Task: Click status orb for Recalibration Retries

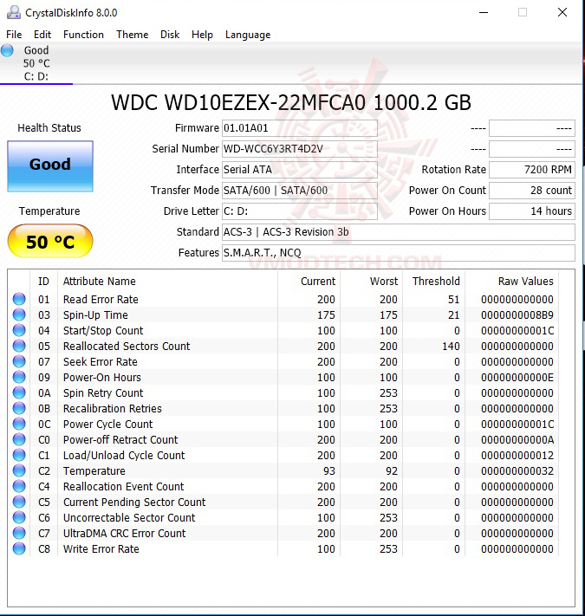Action: click(x=19, y=408)
